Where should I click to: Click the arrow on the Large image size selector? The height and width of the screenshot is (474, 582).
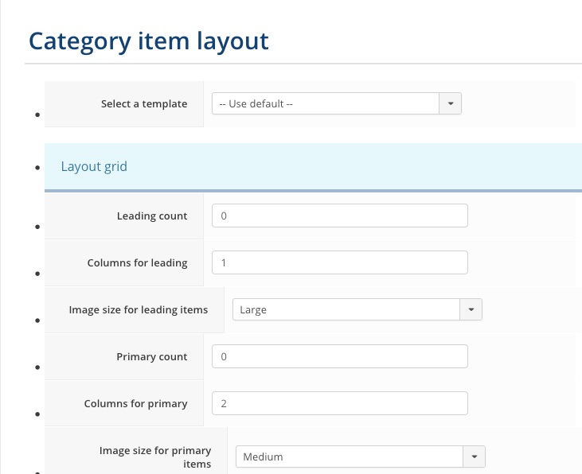click(471, 309)
